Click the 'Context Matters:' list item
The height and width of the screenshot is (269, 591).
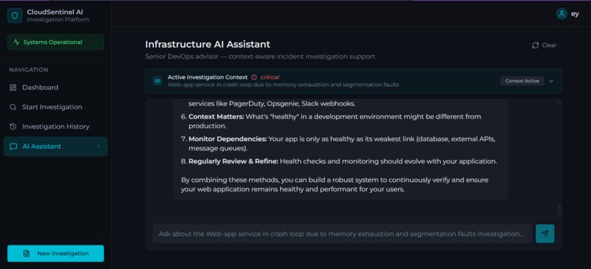pyautogui.click(x=334, y=121)
